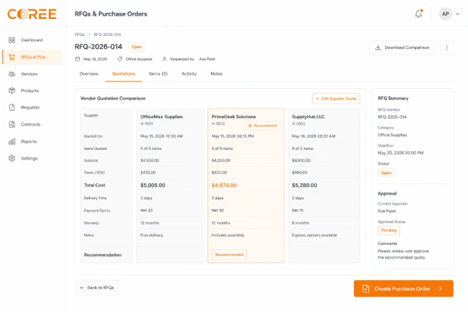The height and width of the screenshot is (312, 468).
Task: Click the Pending approval status badge
Action: pos(389,231)
